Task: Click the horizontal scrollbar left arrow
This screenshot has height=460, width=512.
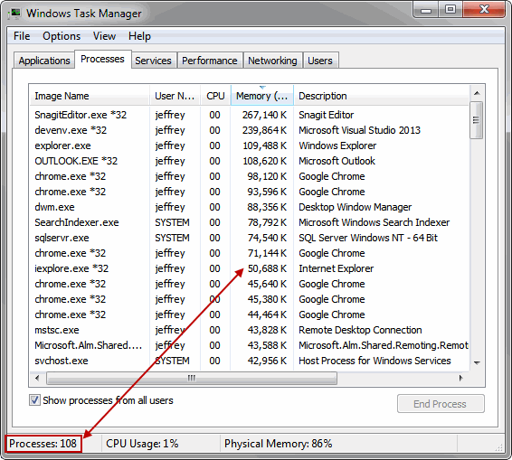Action: point(37,378)
